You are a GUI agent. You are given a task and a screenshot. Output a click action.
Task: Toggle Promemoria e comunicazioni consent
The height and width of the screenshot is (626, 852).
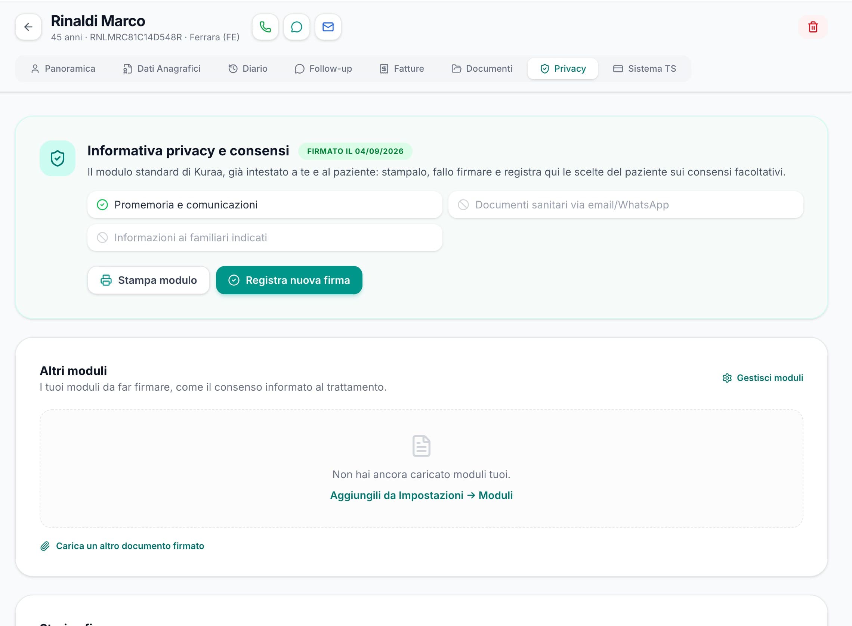tap(265, 205)
